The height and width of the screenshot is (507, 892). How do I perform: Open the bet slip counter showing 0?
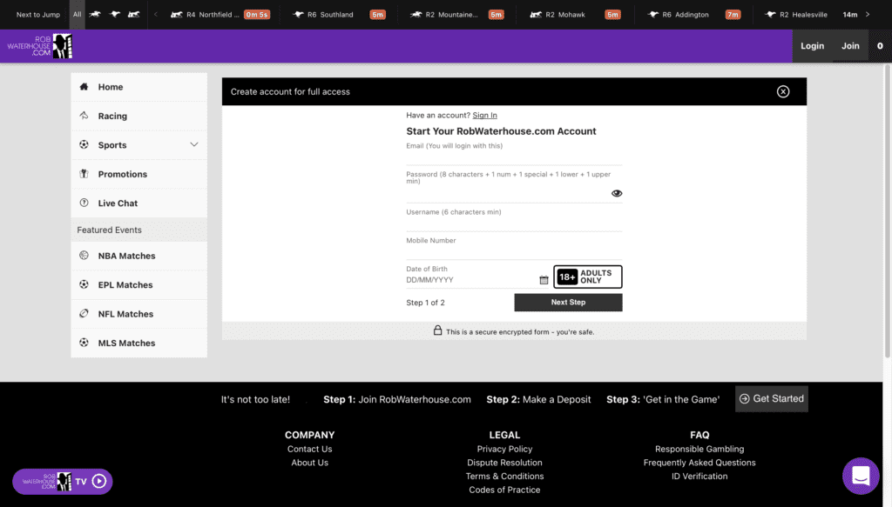pyautogui.click(x=880, y=46)
